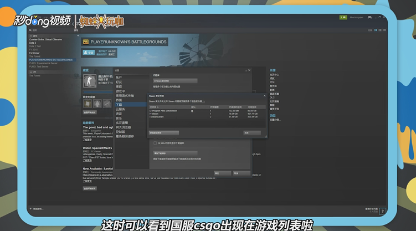This screenshot has width=416, height=231.
Task: Toggle display download rates in bits checkbox
Action: (x=155, y=143)
